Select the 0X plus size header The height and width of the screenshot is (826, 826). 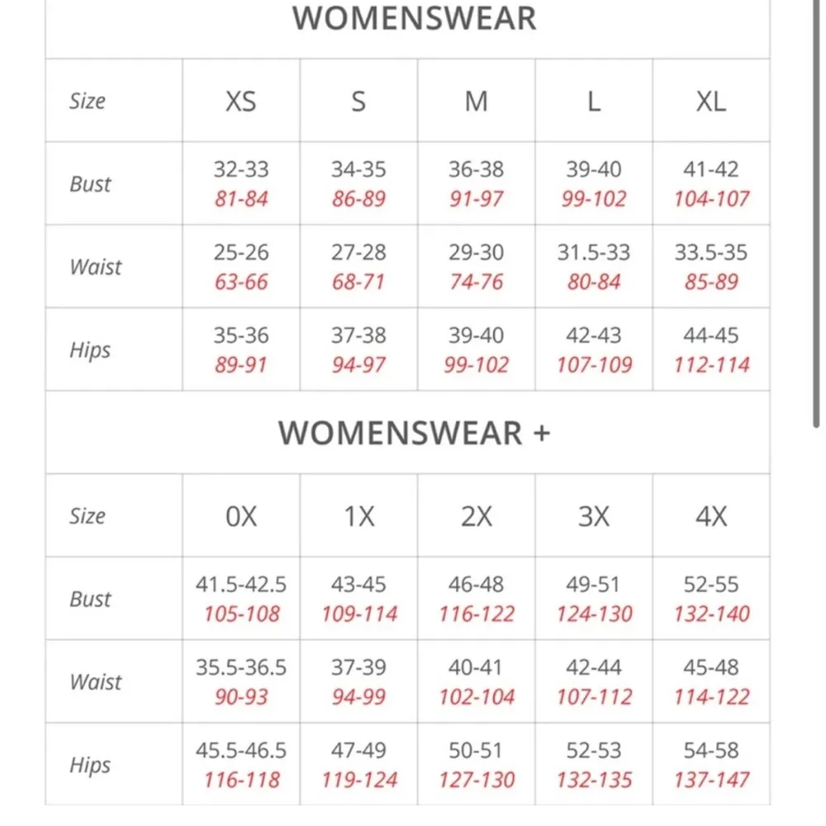click(241, 516)
